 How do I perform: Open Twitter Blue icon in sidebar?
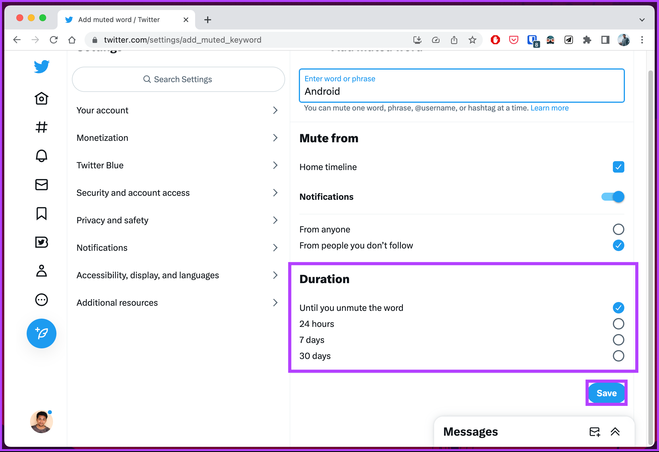[42, 242]
